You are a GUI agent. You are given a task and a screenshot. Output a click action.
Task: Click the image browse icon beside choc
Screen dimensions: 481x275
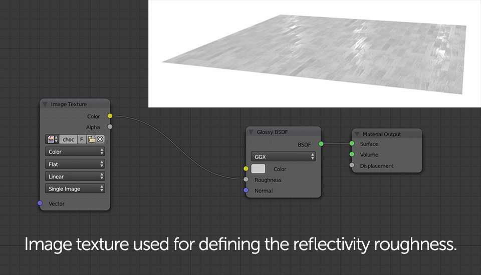click(x=52, y=139)
